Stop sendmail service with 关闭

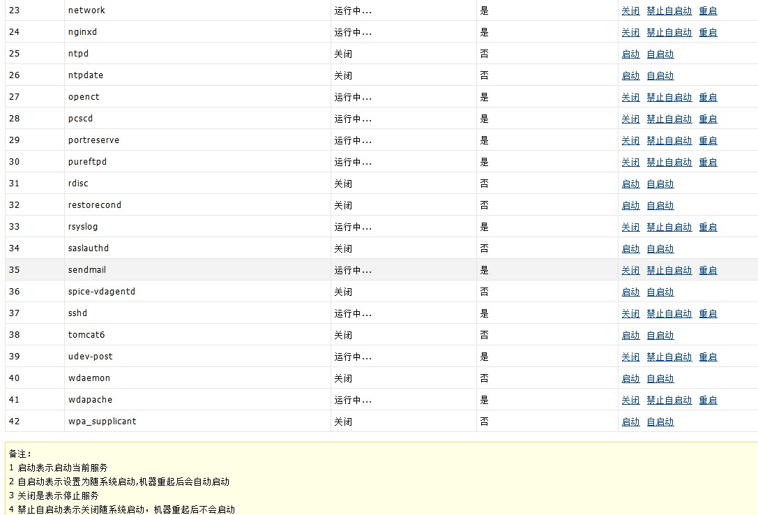(630, 270)
